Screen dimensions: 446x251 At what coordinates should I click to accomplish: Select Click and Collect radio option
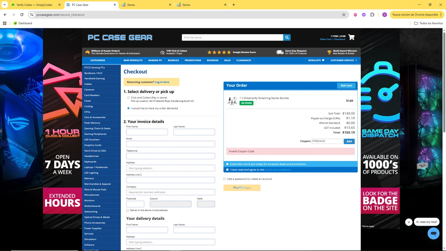point(128,98)
